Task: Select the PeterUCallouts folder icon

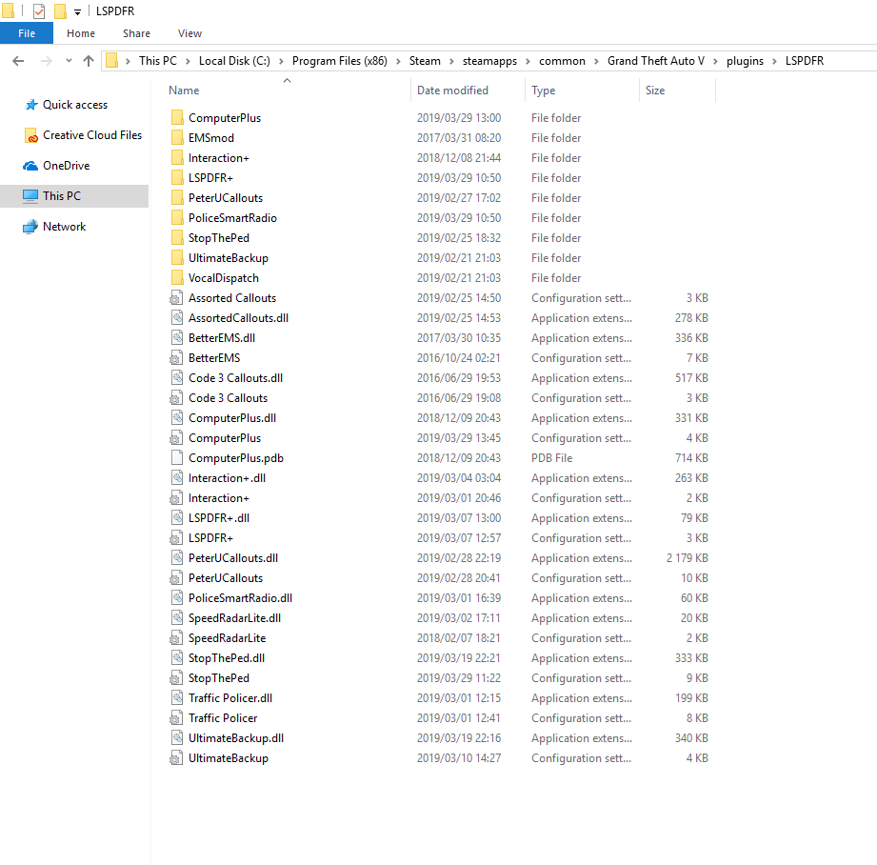Action: click(x=177, y=197)
